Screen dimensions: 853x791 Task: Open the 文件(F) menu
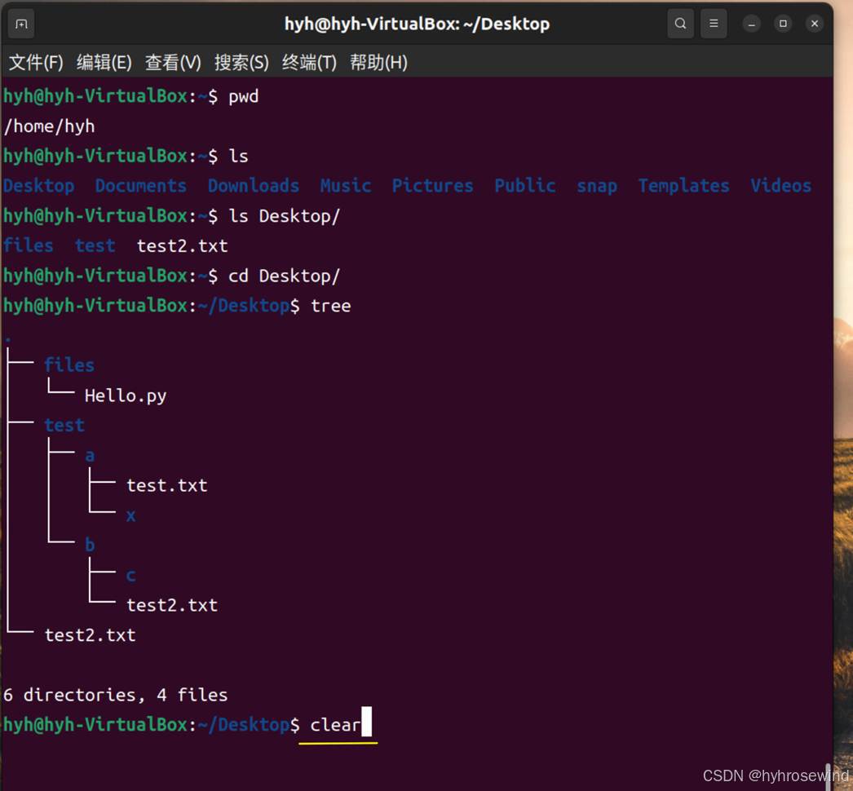[36, 63]
